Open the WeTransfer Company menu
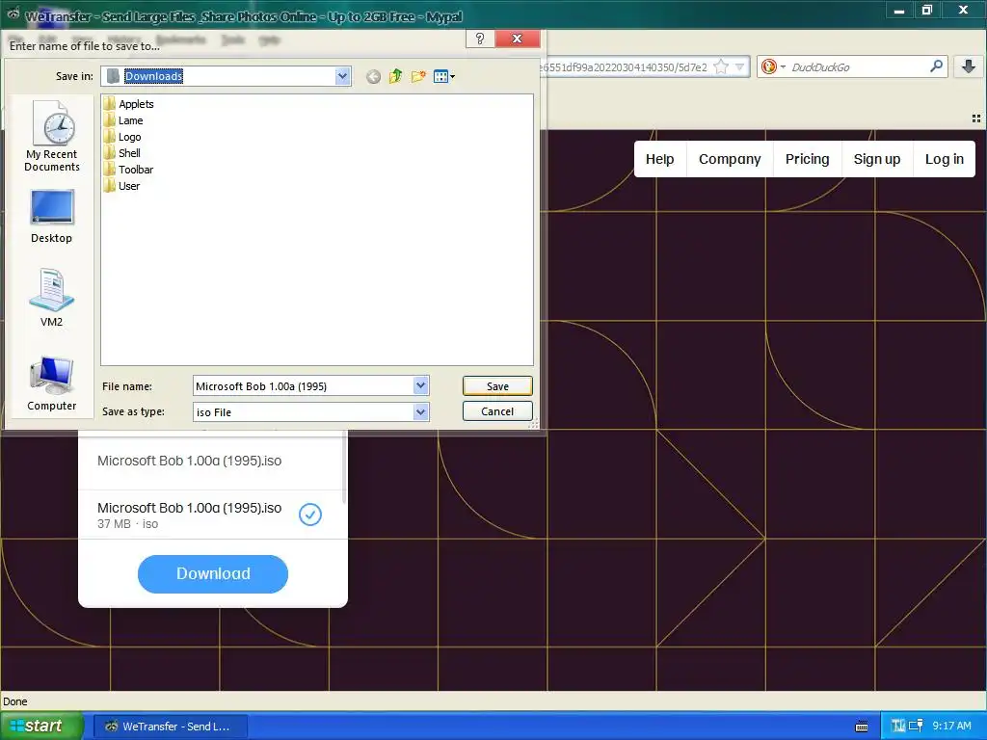Screen dimensions: 987x740 click(730, 159)
